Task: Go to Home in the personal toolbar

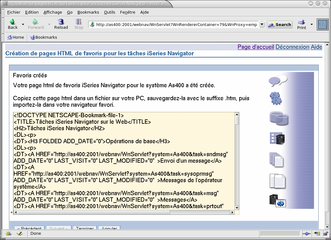Action: pos(16,37)
